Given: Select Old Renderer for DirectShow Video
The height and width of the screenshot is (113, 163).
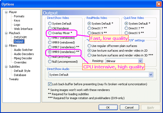Looking at the screenshot, I should tap(50, 28).
